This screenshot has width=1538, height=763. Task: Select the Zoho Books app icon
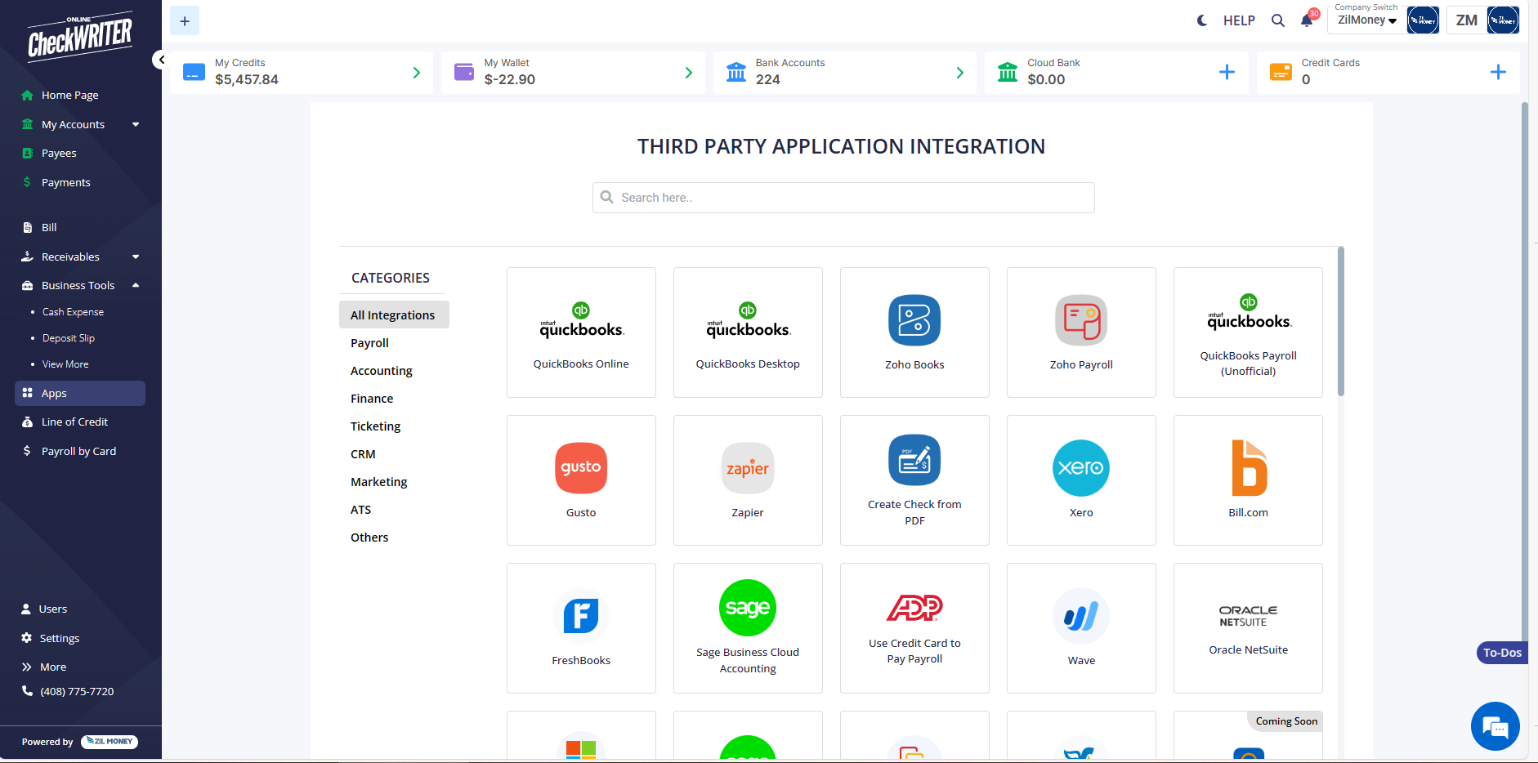click(914, 320)
